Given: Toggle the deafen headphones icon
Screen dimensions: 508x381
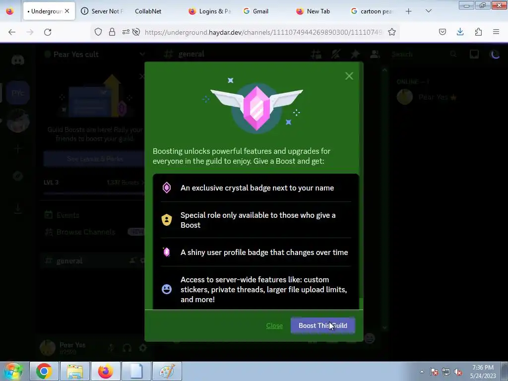Looking at the screenshot, I should (127, 348).
